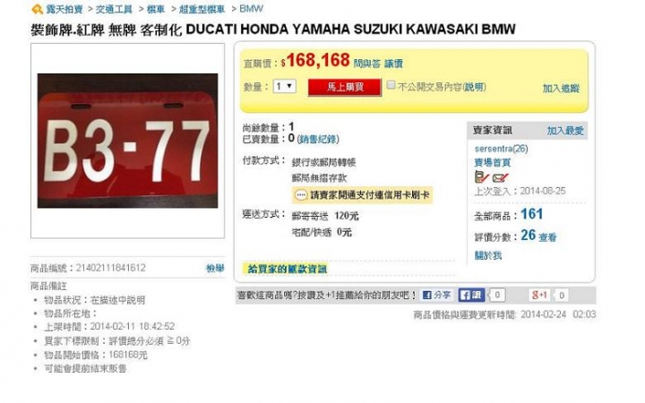Click the seller certification document icon

[481, 177]
